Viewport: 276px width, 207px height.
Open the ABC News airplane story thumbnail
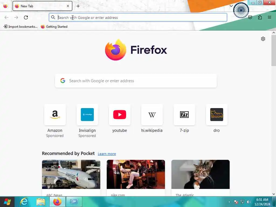pyautogui.click(x=71, y=174)
